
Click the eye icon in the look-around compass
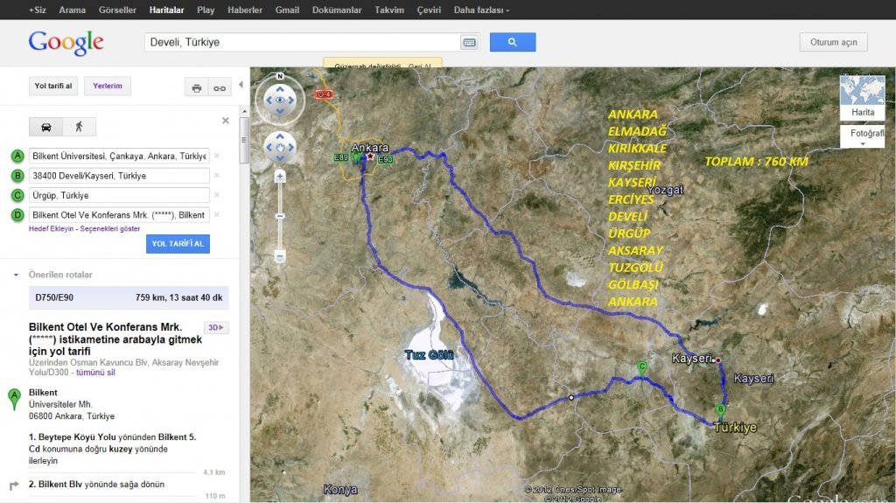280,101
